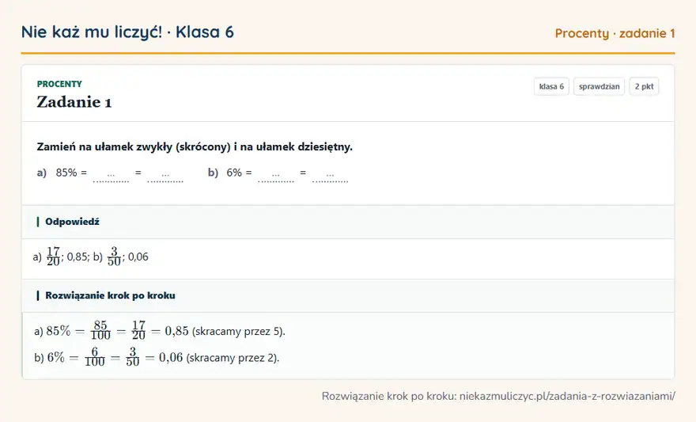
Task: Click the '6% =' label in part b)
Action: pos(239,173)
